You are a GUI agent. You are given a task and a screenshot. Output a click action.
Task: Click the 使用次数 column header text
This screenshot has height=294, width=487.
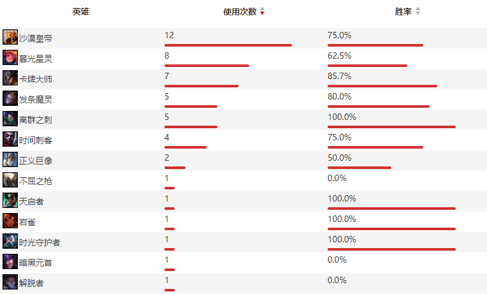240,11
